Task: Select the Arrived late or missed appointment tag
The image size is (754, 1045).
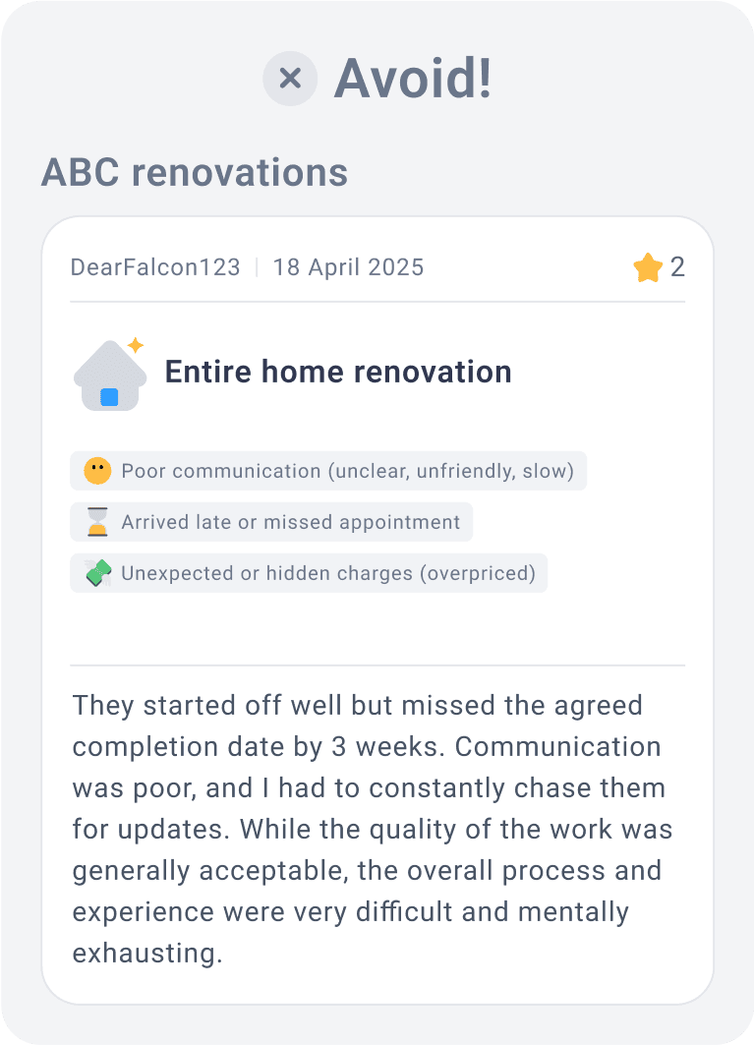Action: click(x=290, y=522)
